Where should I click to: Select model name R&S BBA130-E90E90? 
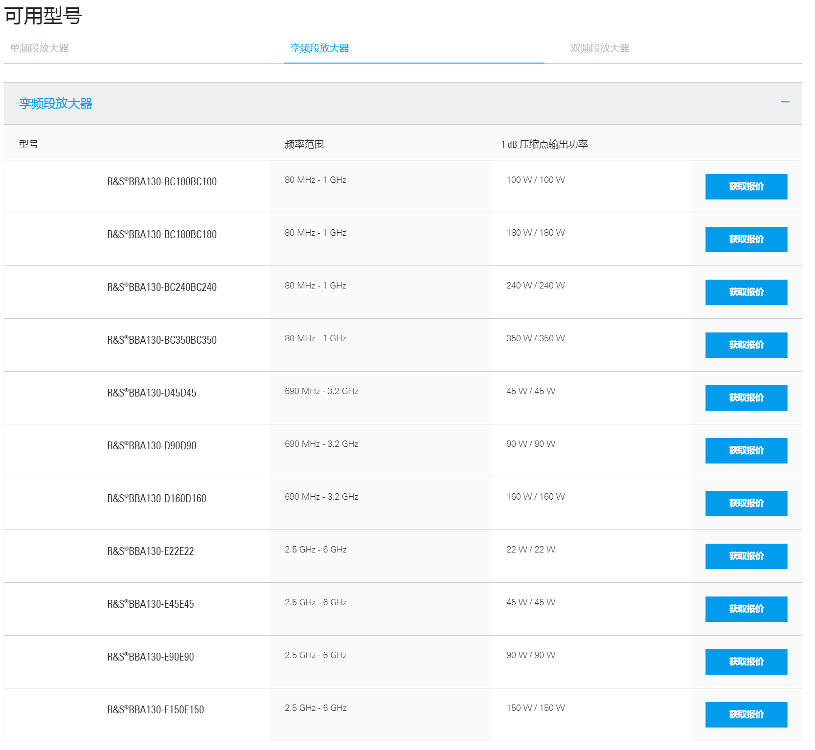[x=151, y=657]
